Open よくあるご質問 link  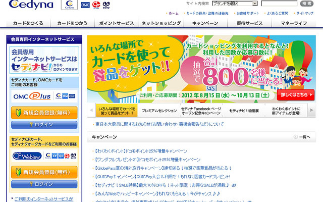[x=277, y=14]
